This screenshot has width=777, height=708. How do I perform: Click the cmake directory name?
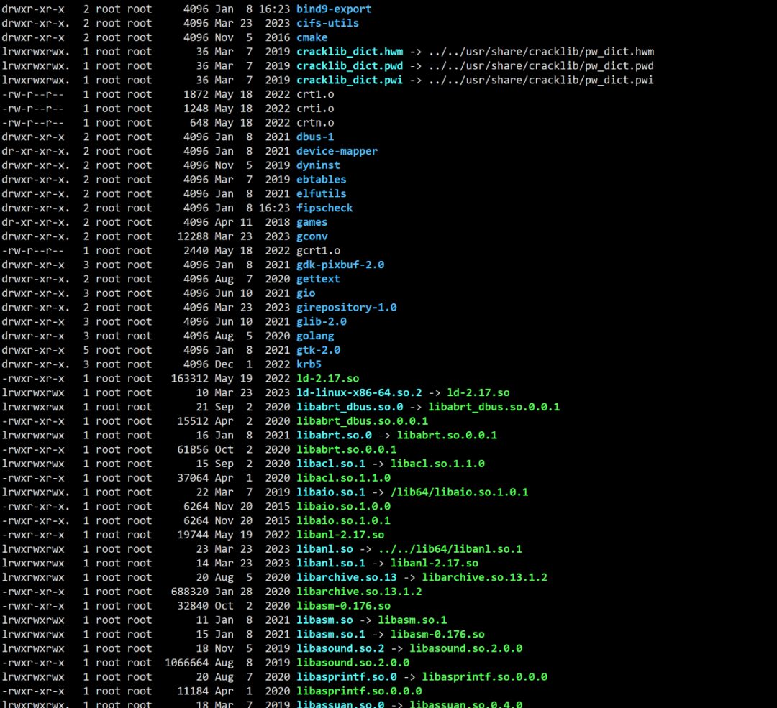point(312,37)
